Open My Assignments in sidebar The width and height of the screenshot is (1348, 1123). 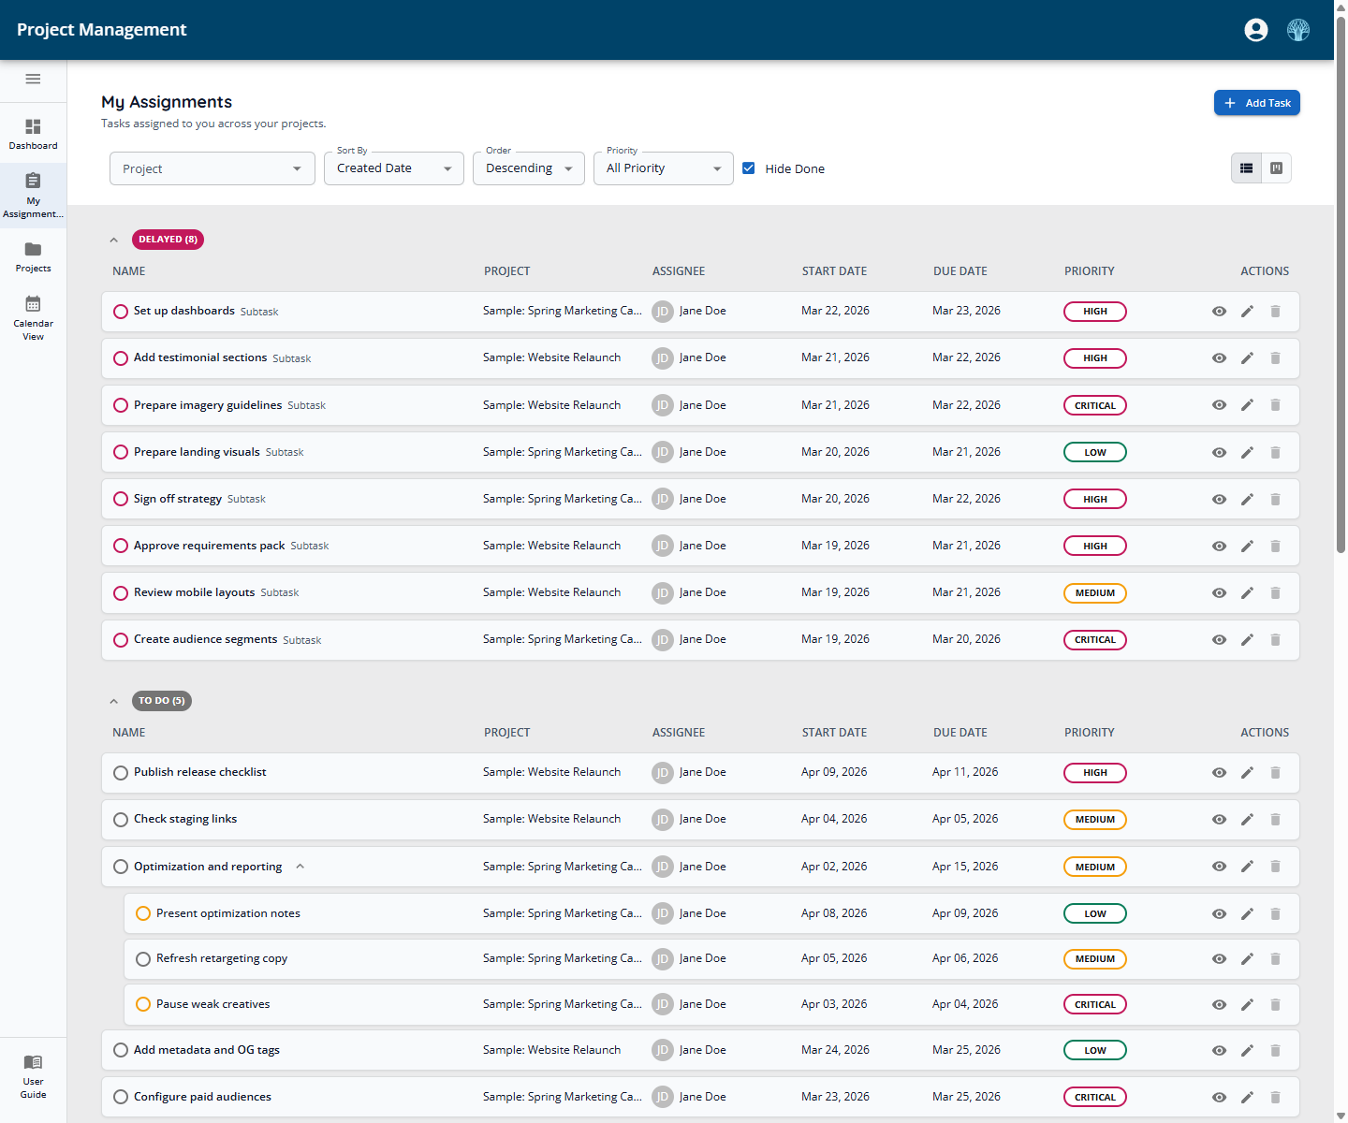pyautogui.click(x=33, y=195)
